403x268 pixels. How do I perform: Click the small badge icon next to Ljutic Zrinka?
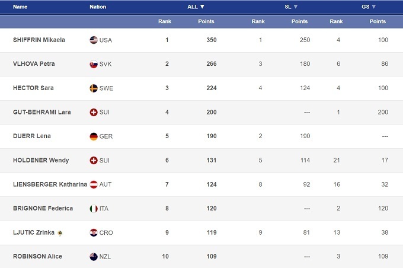click(x=59, y=233)
